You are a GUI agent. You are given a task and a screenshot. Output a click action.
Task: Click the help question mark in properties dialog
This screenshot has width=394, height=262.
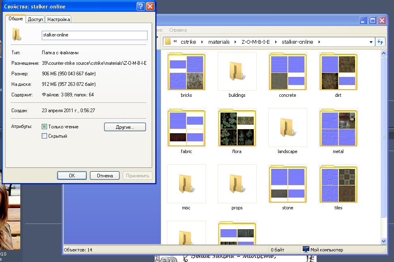coord(141,6)
